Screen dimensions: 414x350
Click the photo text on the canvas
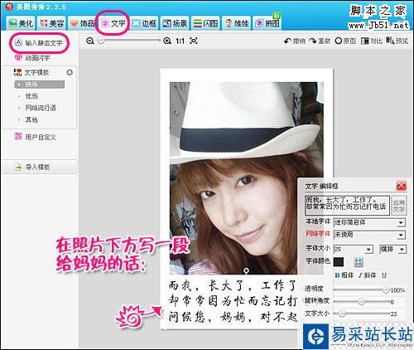233,301
